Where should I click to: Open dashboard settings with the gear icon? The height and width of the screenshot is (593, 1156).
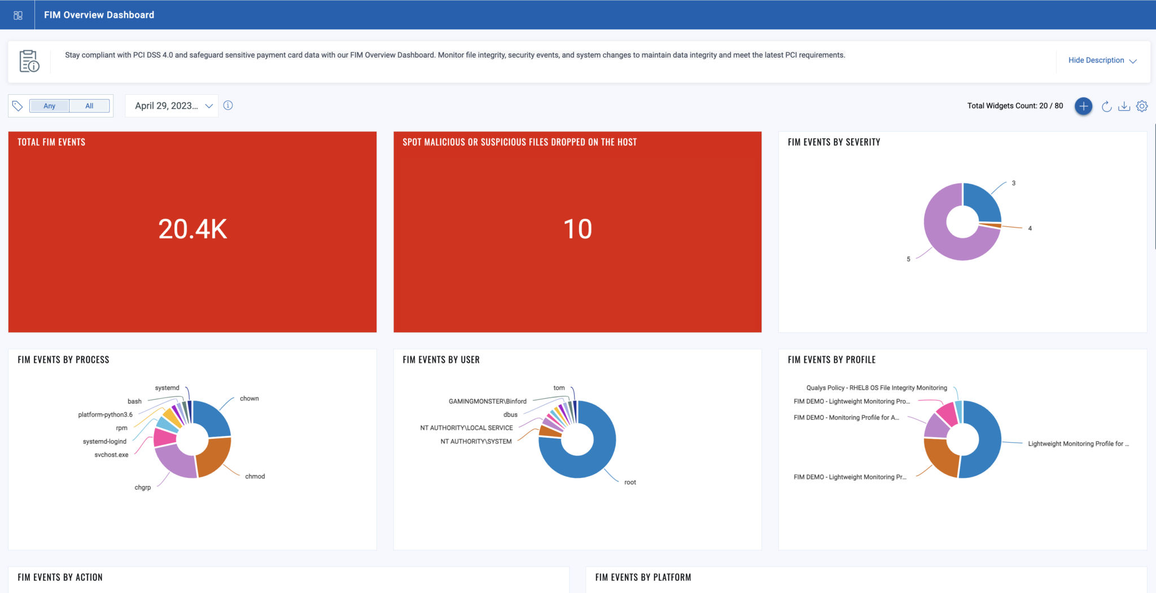click(x=1142, y=106)
